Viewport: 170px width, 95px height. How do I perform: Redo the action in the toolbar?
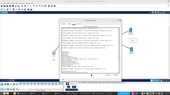31,6
